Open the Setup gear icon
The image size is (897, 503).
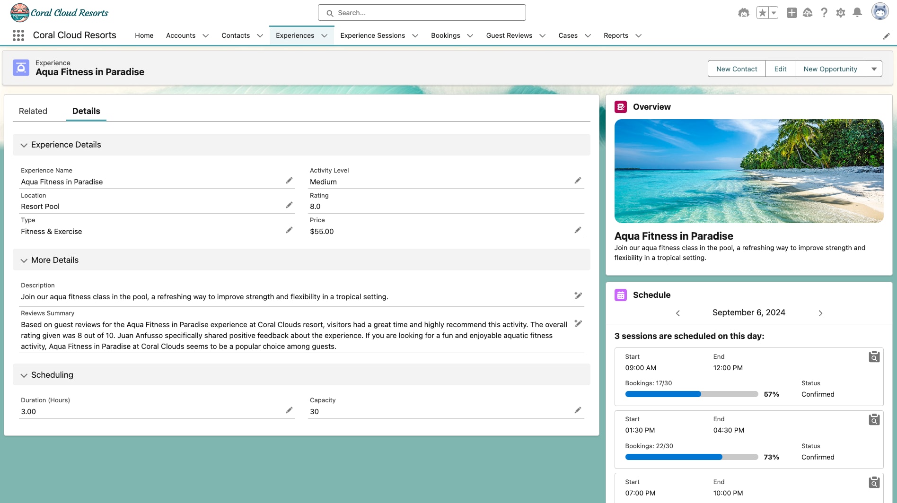[x=840, y=13]
